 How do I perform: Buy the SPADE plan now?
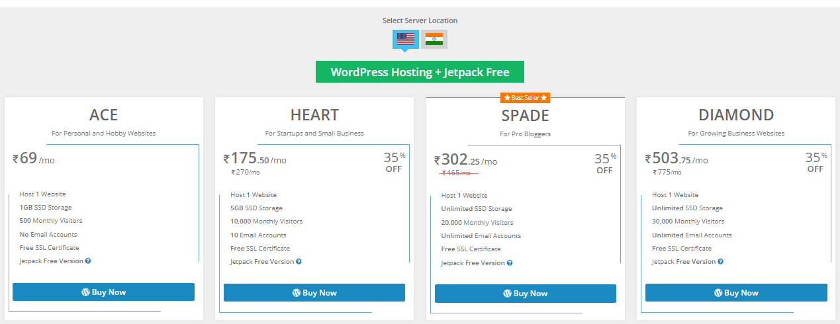pyautogui.click(x=526, y=294)
